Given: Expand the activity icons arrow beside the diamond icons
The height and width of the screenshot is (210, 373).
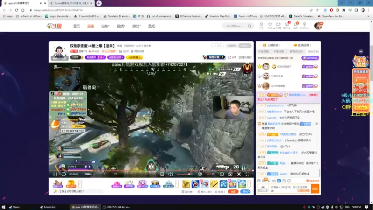Looking at the screenshot, I should point(177,184).
